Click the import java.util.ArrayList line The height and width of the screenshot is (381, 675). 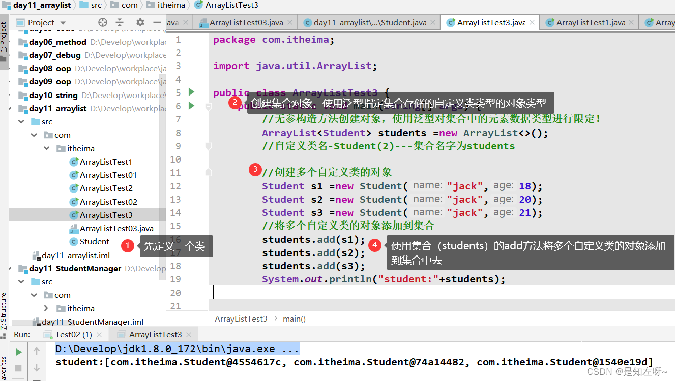tap(296, 66)
